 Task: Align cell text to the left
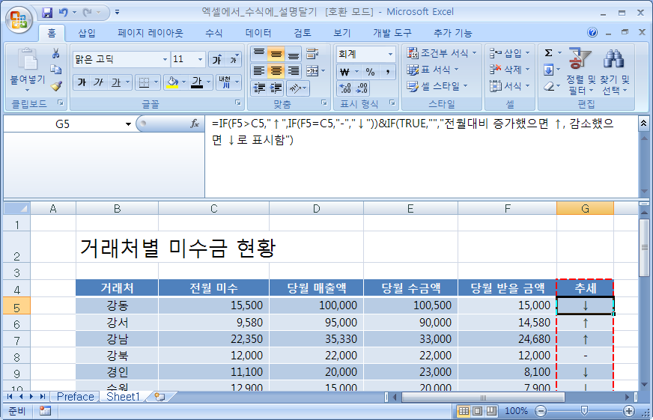(259, 71)
